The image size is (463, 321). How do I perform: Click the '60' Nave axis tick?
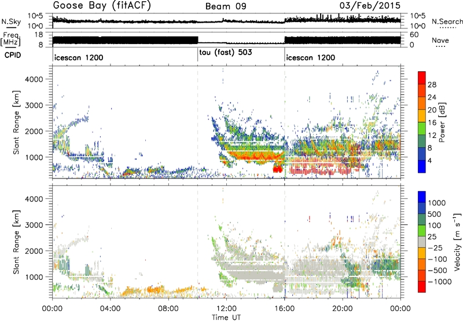click(x=414, y=35)
